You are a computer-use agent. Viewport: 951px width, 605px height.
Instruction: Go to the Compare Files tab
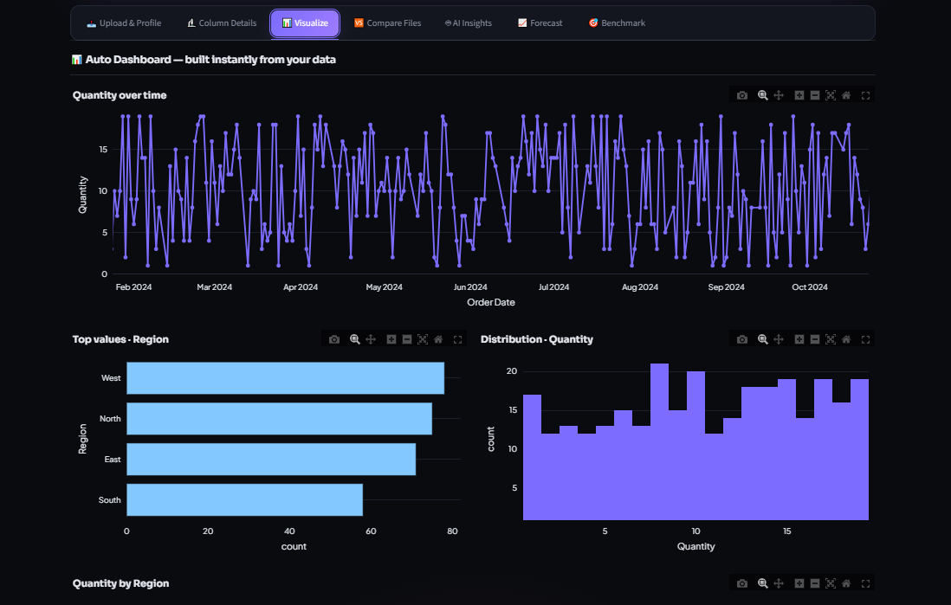coord(387,23)
